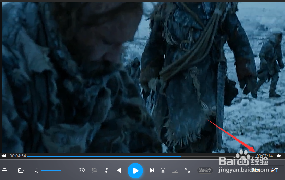The width and height of the screenshot is (285, 180).
Task: Open playback adjustment sliders icon
Action: click(x=107, y=170)
